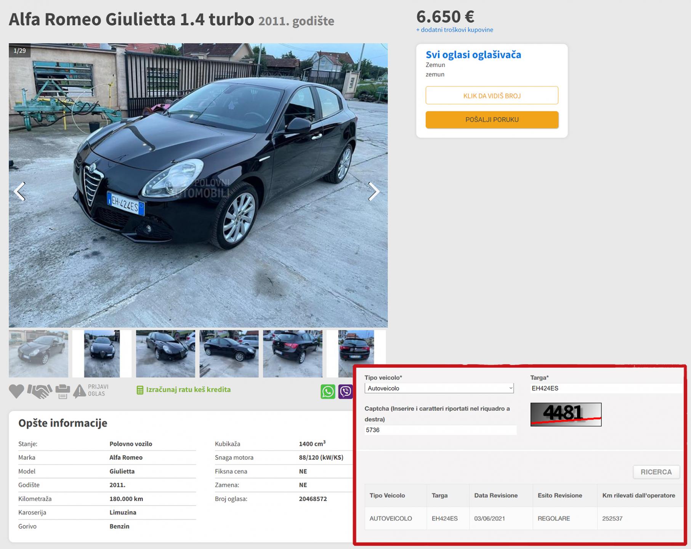This screenshot has height=549, width=691.
Task: Open Svi oglasi oglašivača link
Action: pyautogui.click(x=473, y=55)
